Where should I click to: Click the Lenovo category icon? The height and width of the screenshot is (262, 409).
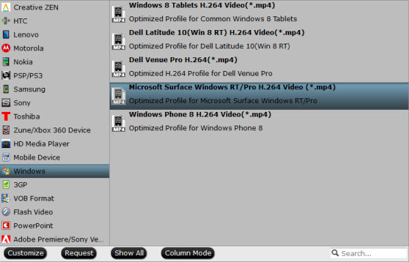[5, 34]
